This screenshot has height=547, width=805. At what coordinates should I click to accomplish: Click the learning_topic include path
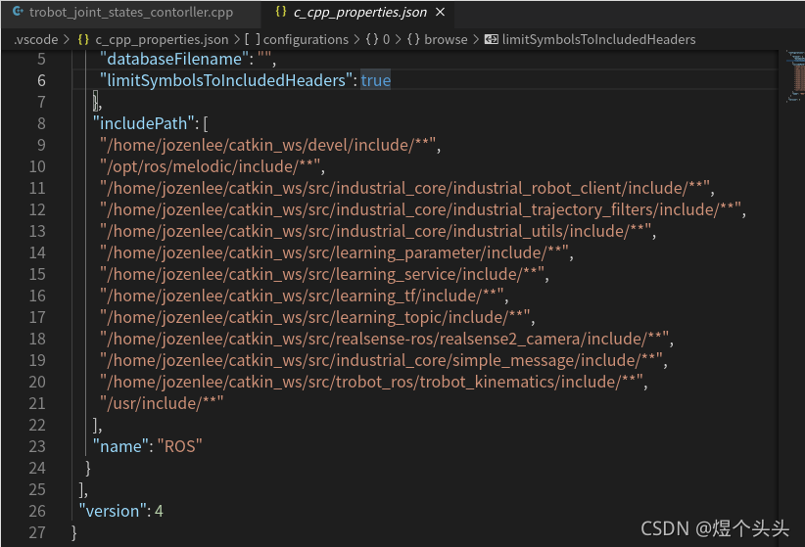(315, 318)
